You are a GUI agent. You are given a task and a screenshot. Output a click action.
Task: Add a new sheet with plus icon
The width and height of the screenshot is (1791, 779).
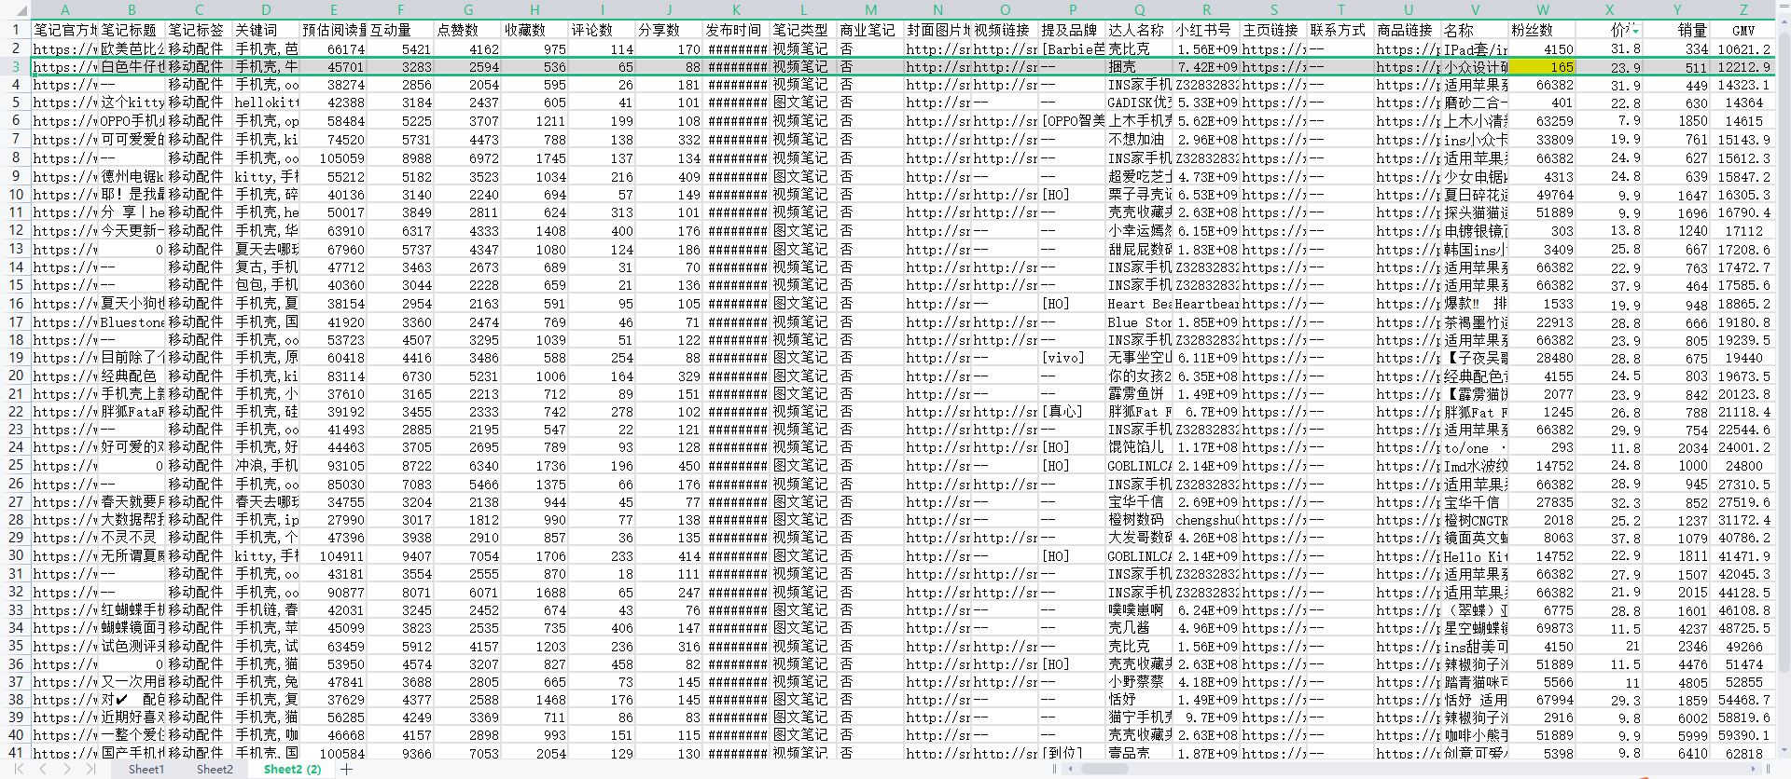(x=346, y=769)
